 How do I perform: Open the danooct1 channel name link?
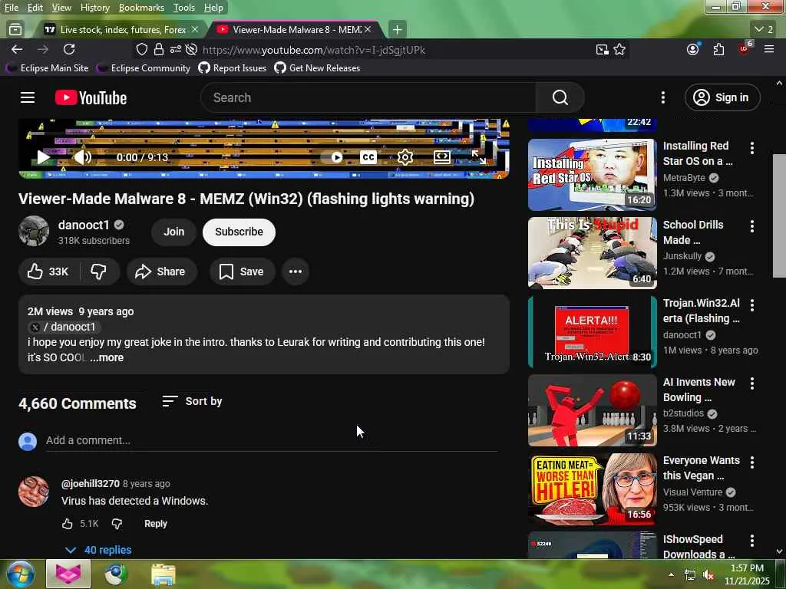[x=83, y=225]
